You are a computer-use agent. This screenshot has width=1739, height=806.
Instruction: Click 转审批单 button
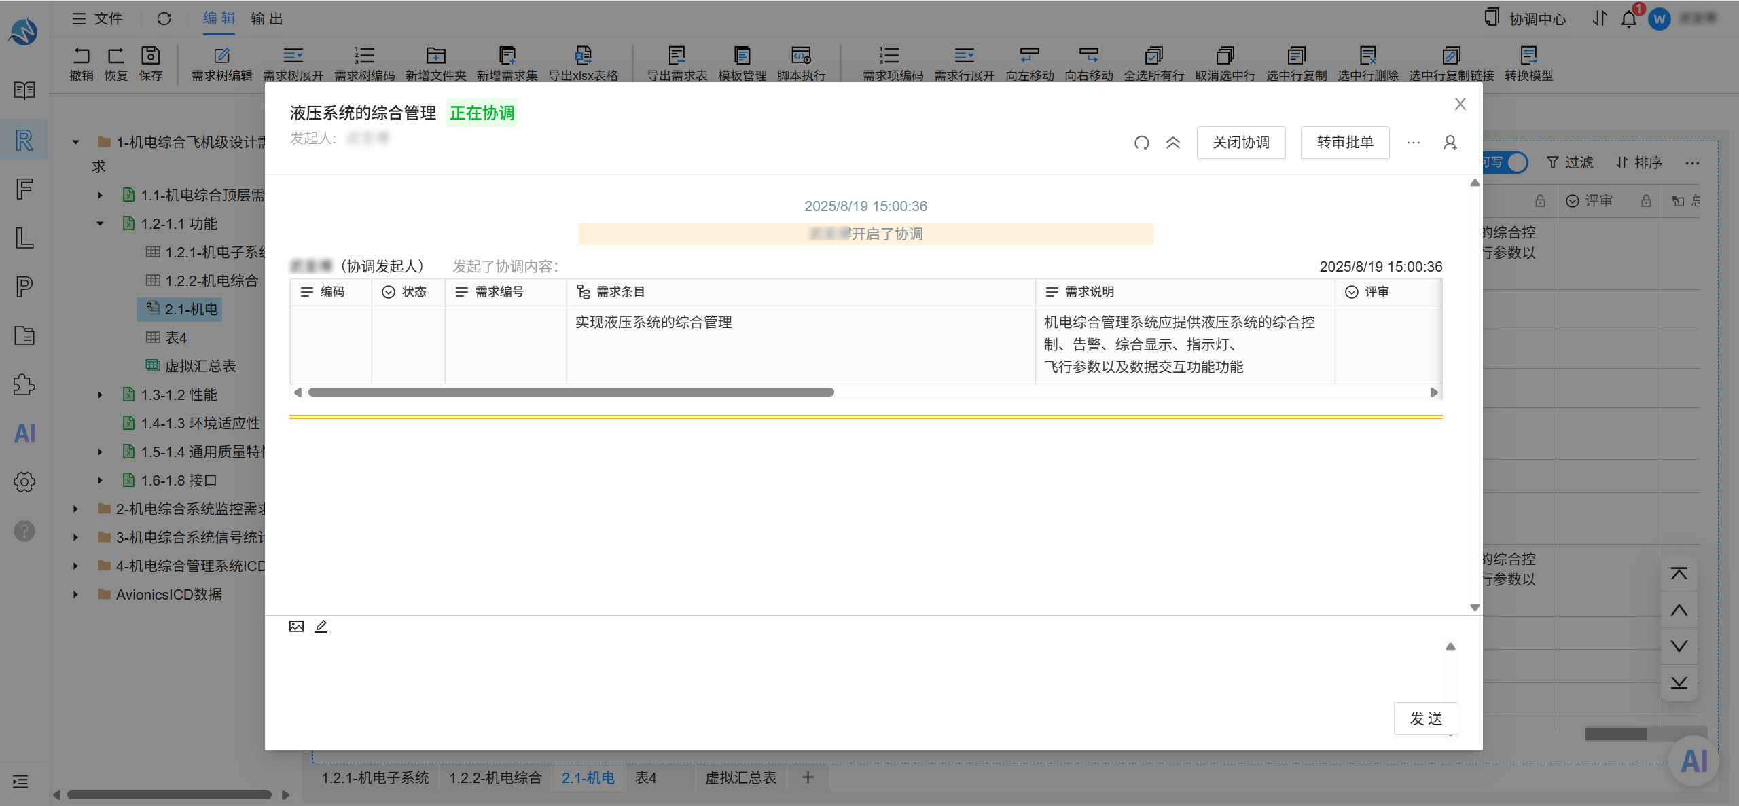click(x=1345, y=143)
